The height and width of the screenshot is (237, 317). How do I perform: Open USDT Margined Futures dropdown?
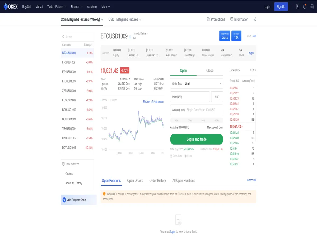pos(125,19)
